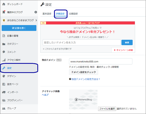Click the 選択されていません file status text
Viewport: 146px width, 114px height.
click(x=126, y=109)
